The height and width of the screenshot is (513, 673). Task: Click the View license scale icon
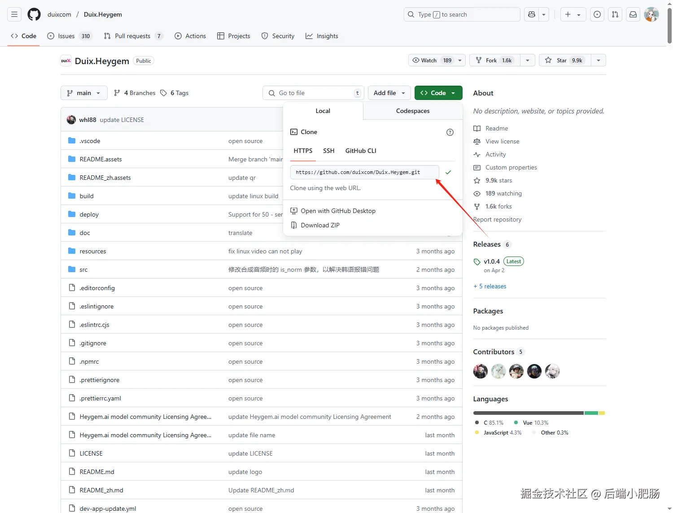coord(477,141)
